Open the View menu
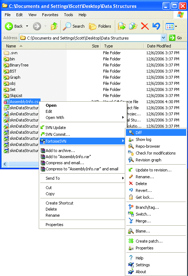 coord(33,15)
